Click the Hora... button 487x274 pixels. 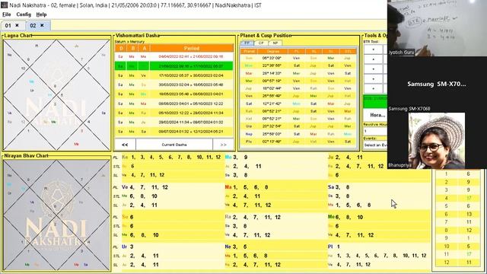pyautogui.click(x=376, y=115)
